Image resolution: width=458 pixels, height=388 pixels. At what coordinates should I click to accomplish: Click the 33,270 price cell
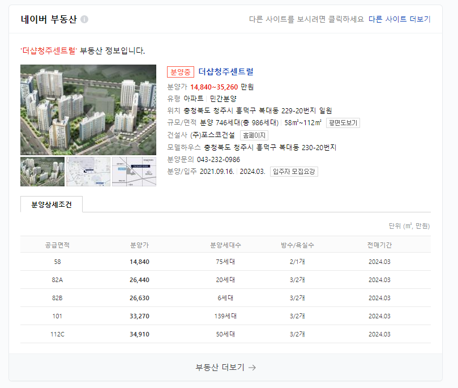(139, 316)
